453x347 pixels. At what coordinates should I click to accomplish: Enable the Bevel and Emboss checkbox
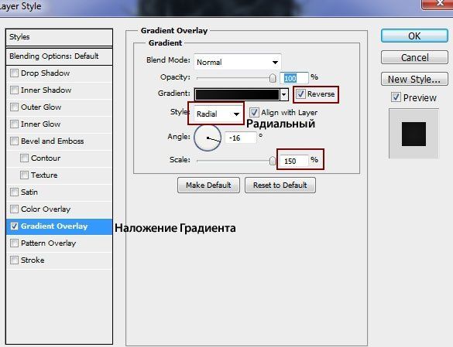[x=14, y=141]
